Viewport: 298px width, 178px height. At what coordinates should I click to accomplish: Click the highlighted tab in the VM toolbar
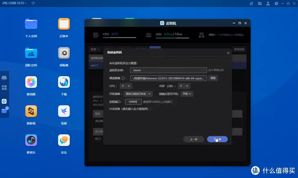point(155,47)
